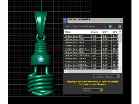Image resolution: width=139 pixels, height=104 pixels.
Task: Click the green Calculate arrow icon
Action: [x=101, y=90]
